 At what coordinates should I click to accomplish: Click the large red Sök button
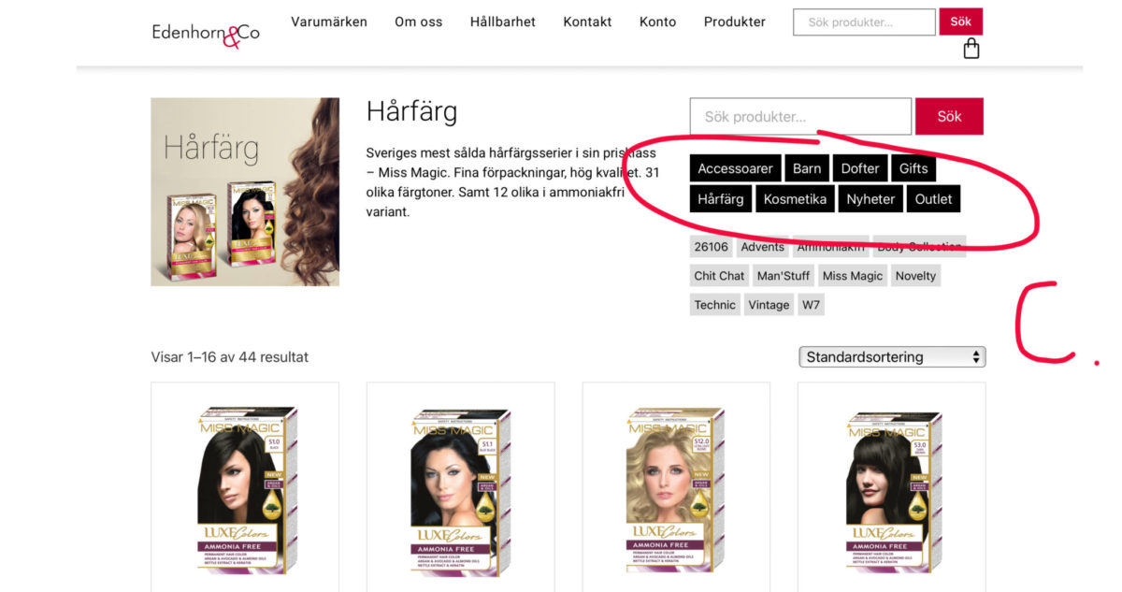tap(949, 116)
